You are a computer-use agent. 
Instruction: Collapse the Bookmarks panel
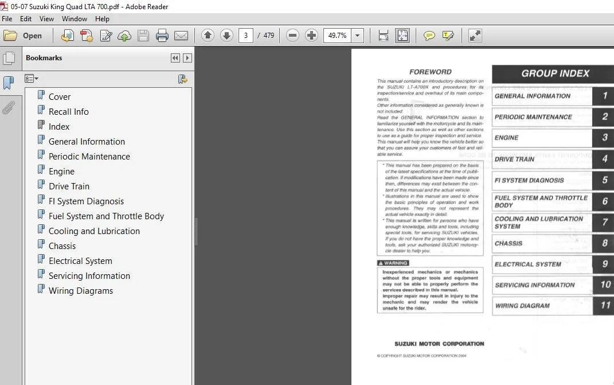[x=175, y=58]
